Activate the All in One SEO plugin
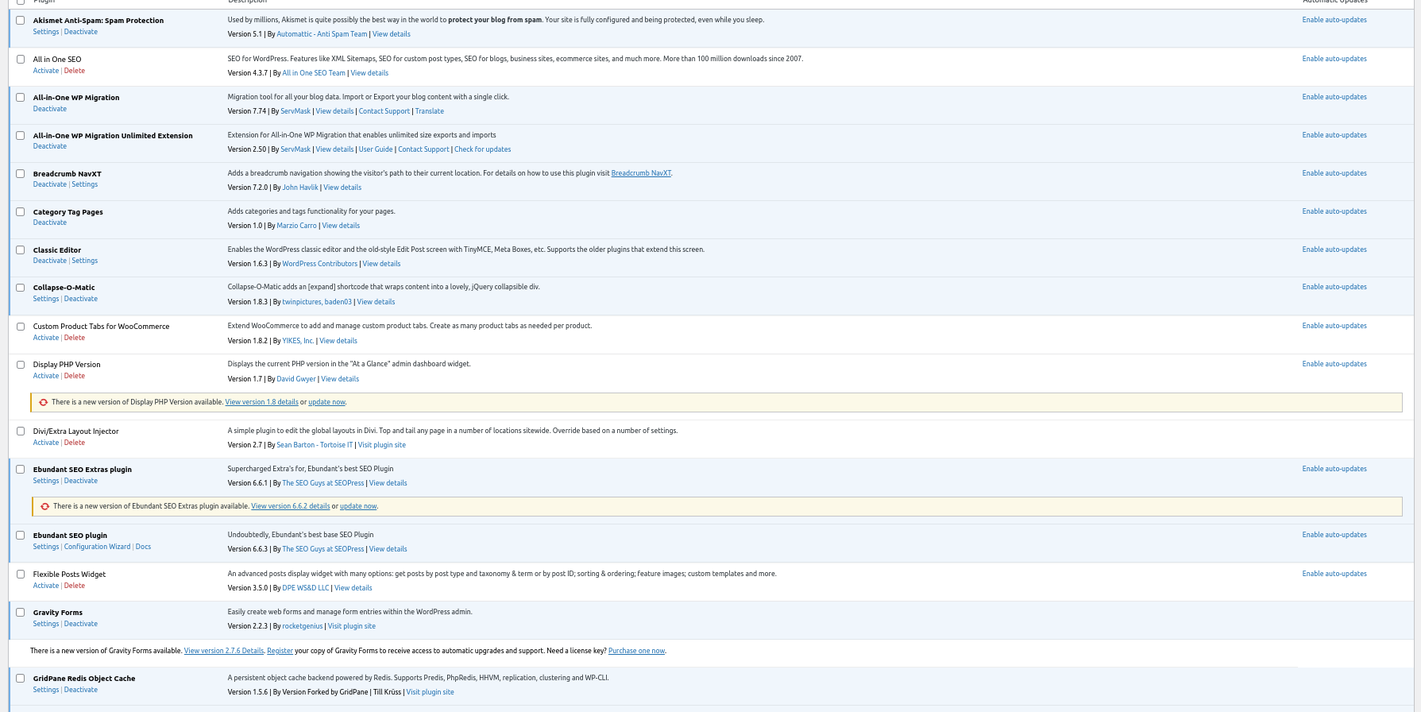Screen dimensions: 1421x712 [45, 71]
